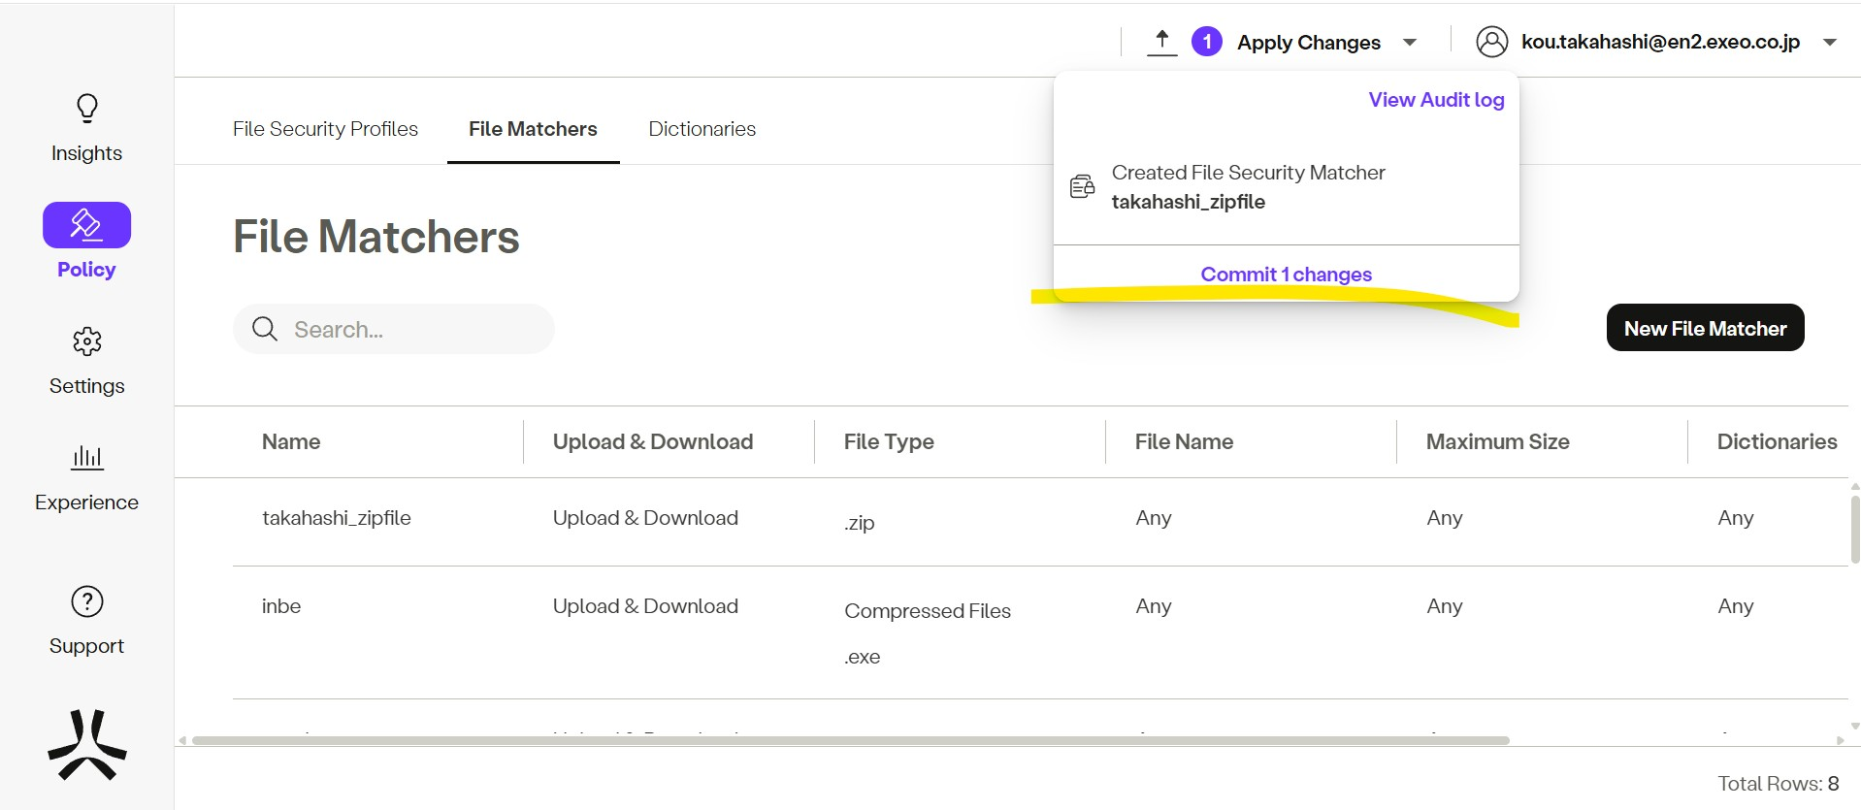1861x810 pixels.
Task: Open the View Audit log link
Action: click(x=1436, y=100)
